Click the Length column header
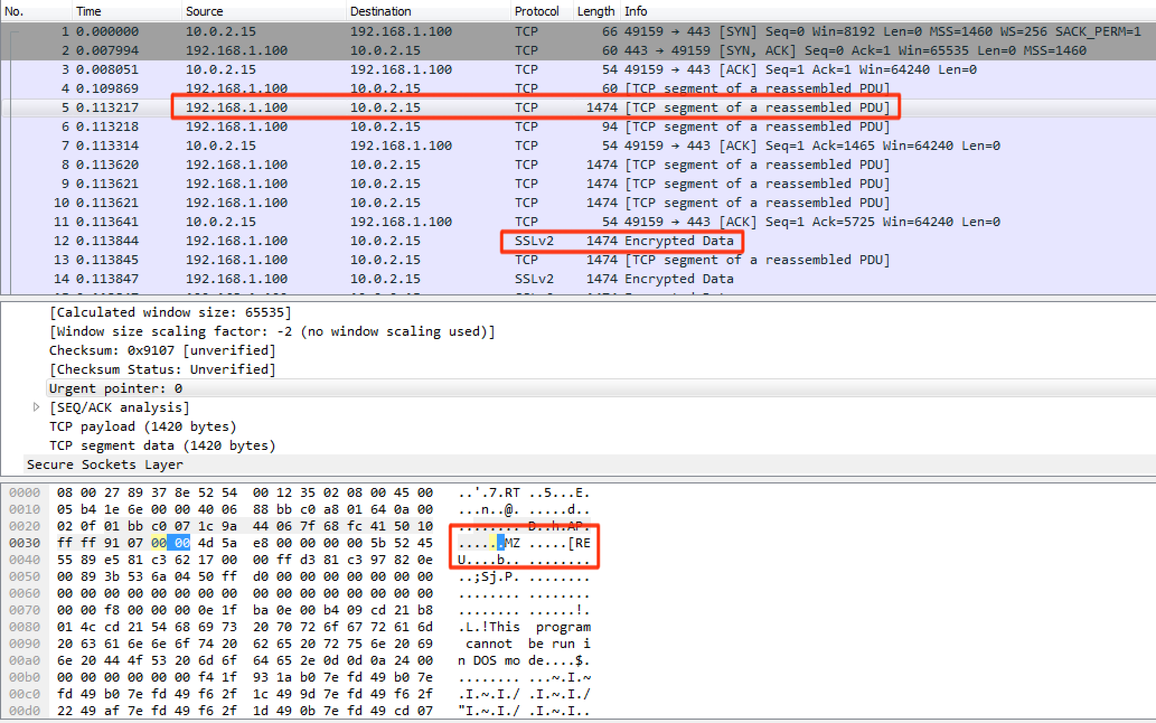The image size is (1156, 723). (x=595, y=11)
